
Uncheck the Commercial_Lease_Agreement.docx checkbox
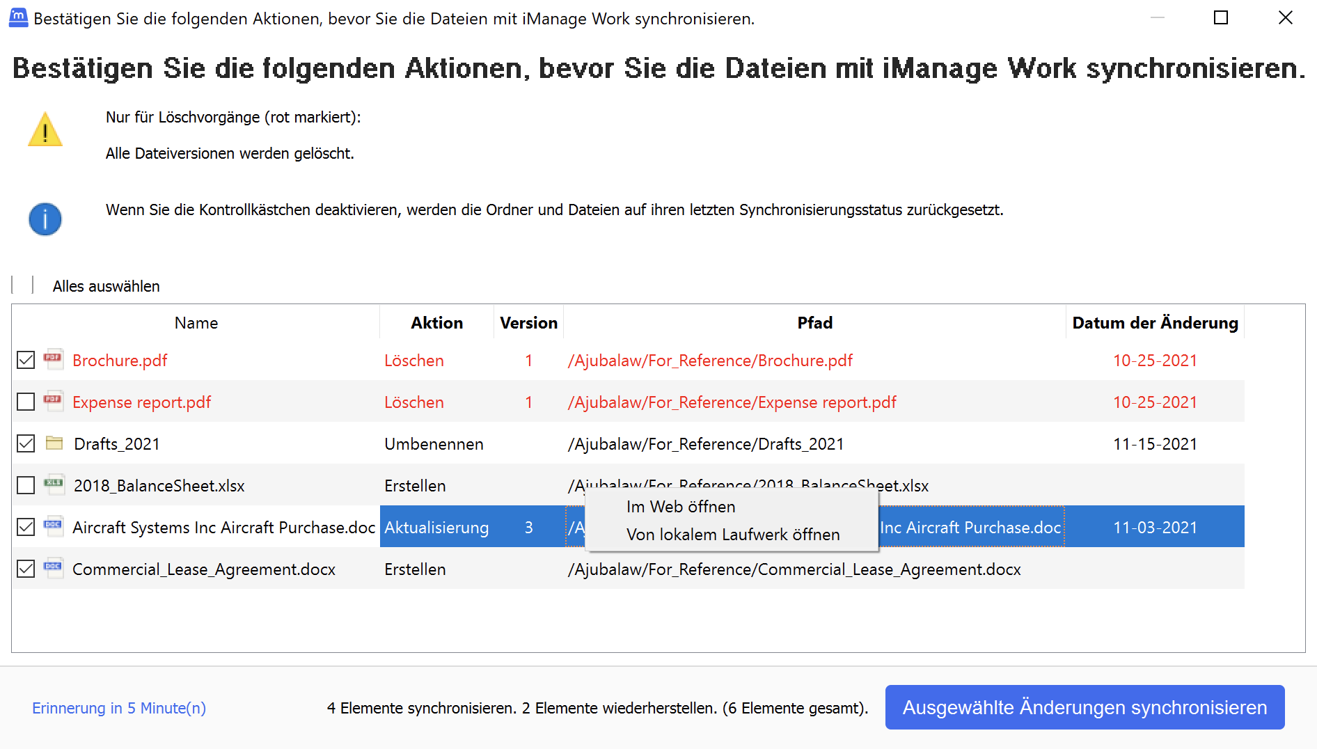click(x=26, y=569)
